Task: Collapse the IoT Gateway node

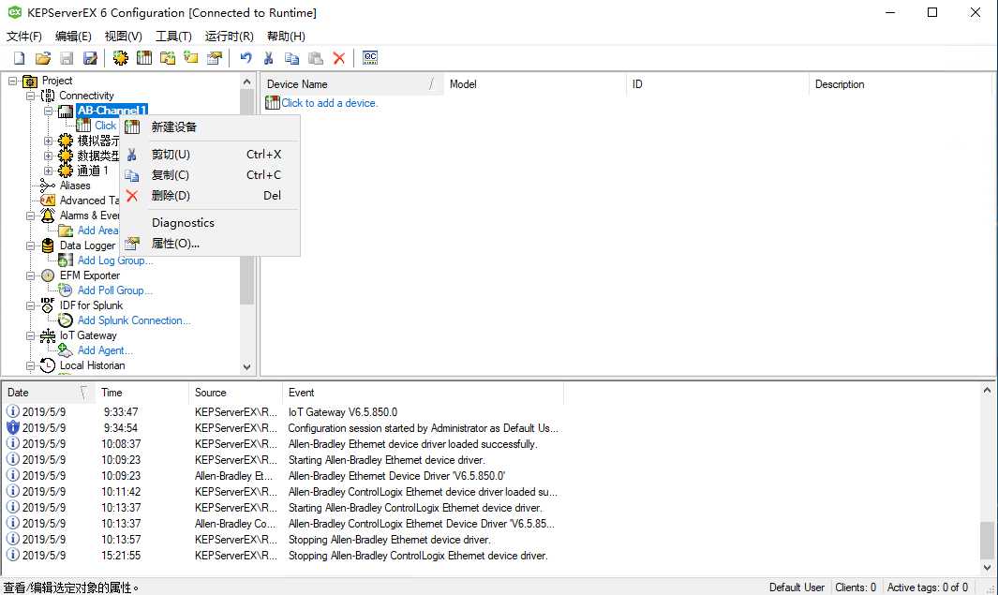Action: click(30, 335)
